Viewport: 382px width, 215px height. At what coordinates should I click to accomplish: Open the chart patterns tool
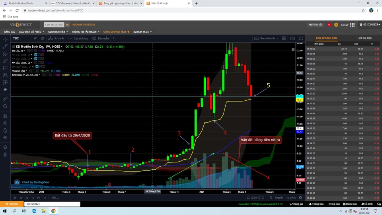tap(5, 75)
